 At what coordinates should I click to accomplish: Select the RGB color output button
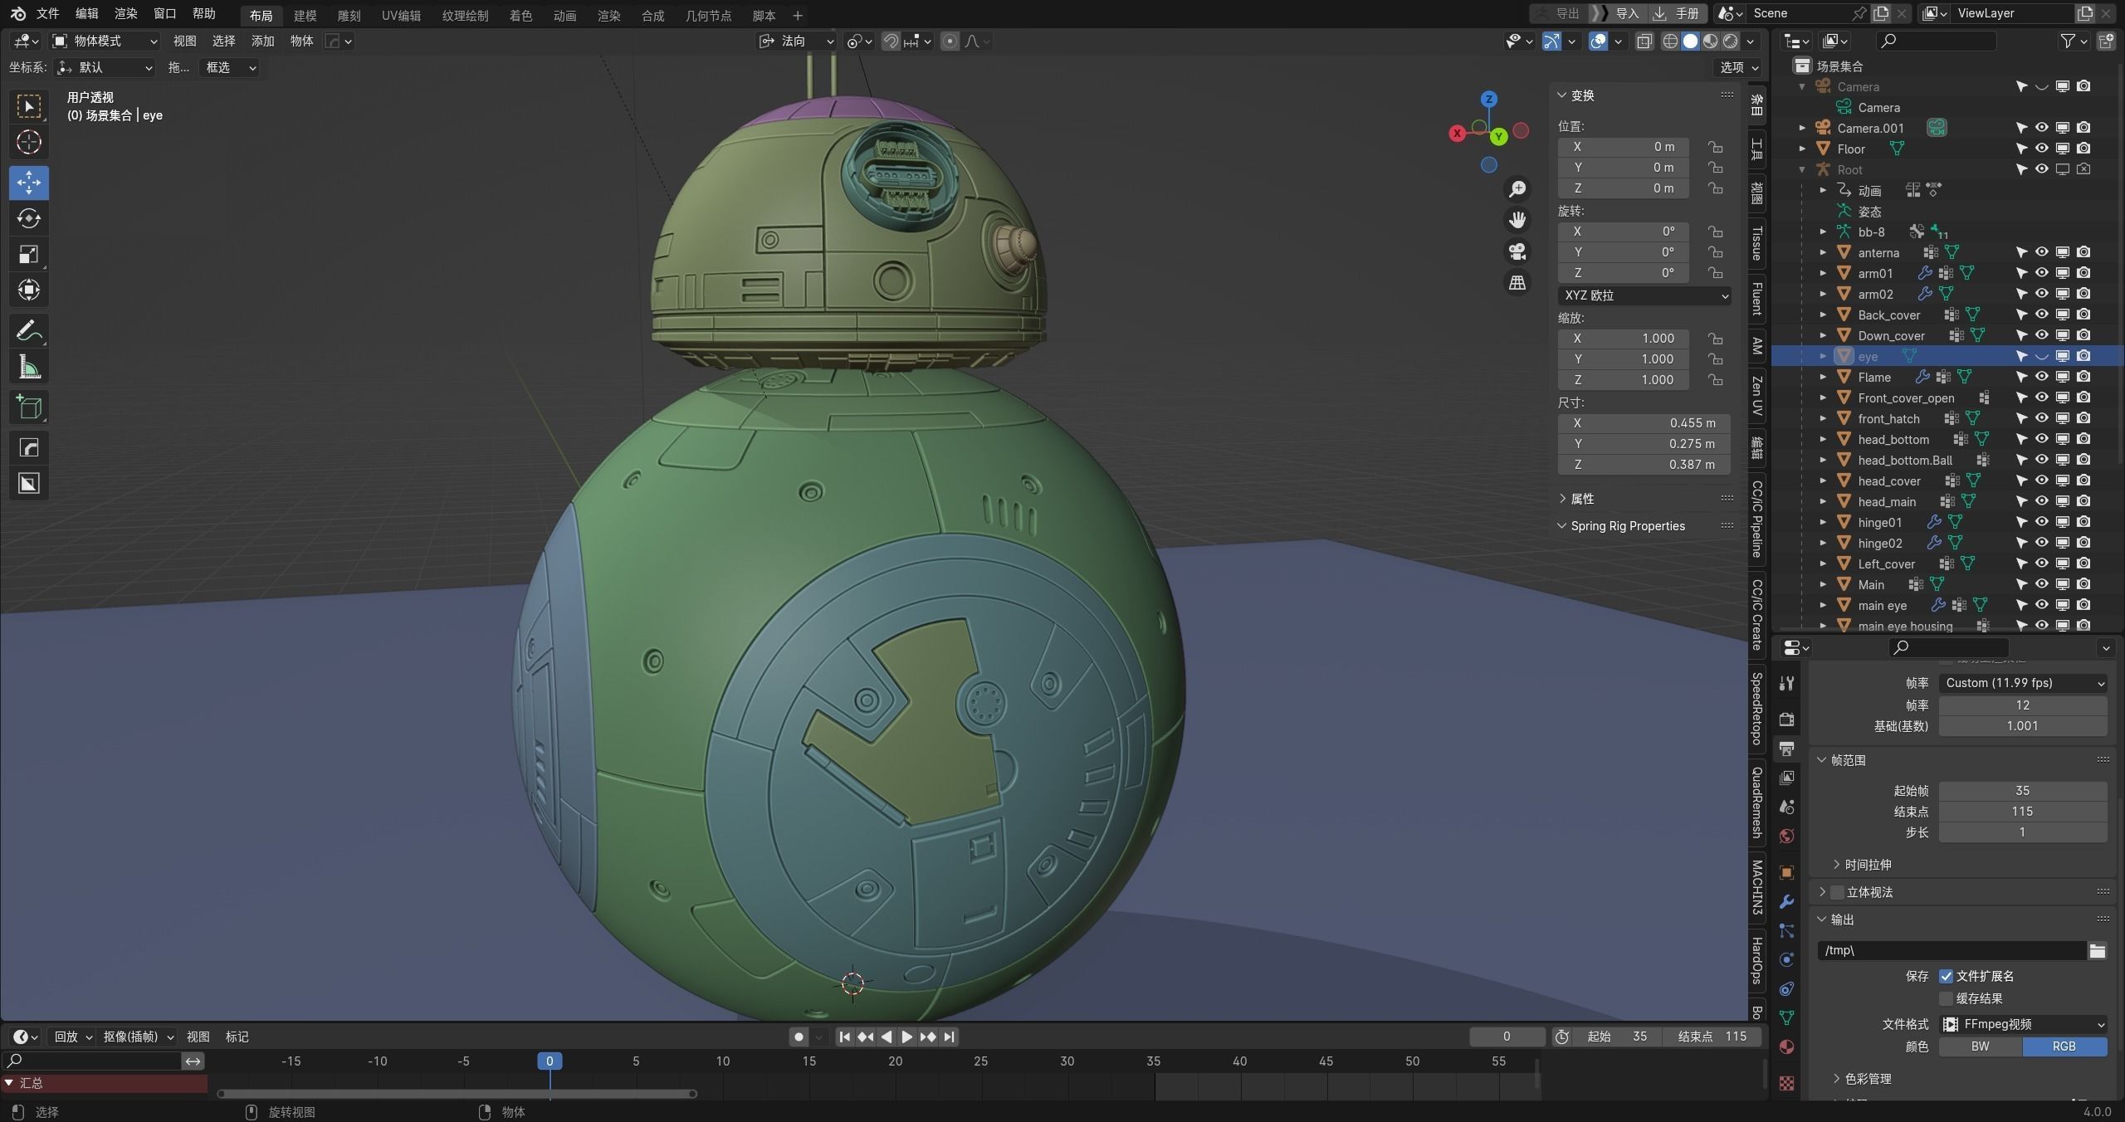[2064, 1046]
